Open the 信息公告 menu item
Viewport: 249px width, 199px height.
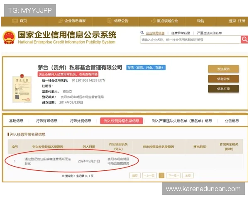pos(121,21)
